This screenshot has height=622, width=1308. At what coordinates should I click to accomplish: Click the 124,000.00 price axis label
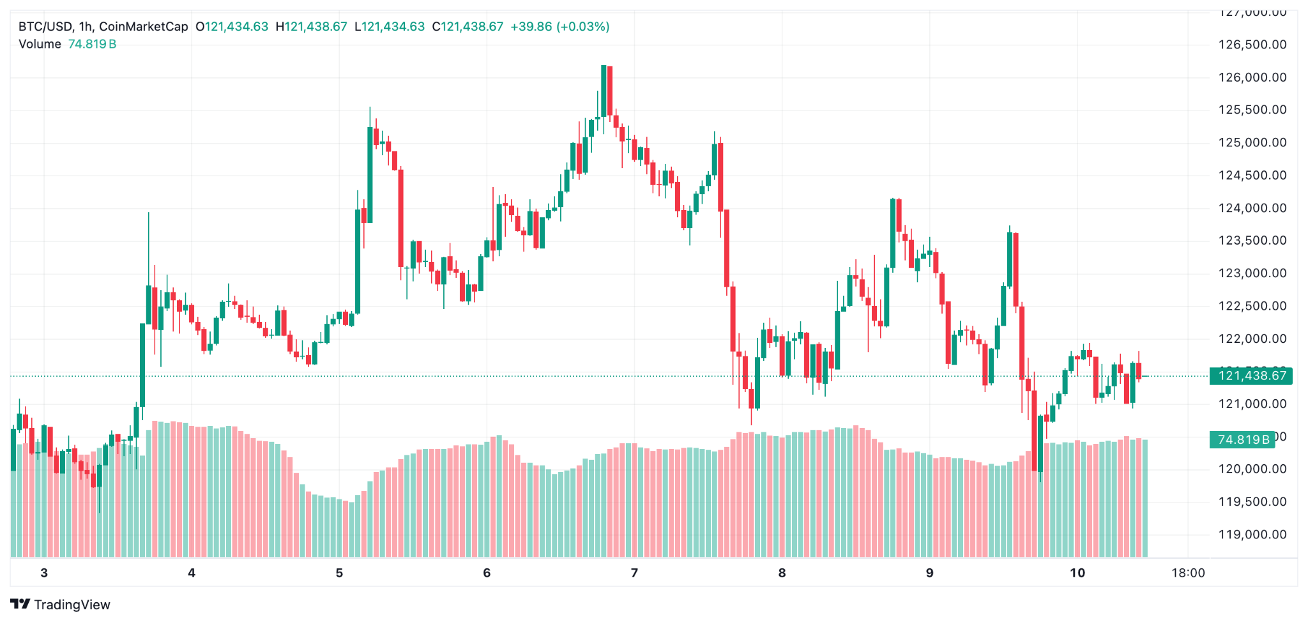click(x=1252, y=208)
